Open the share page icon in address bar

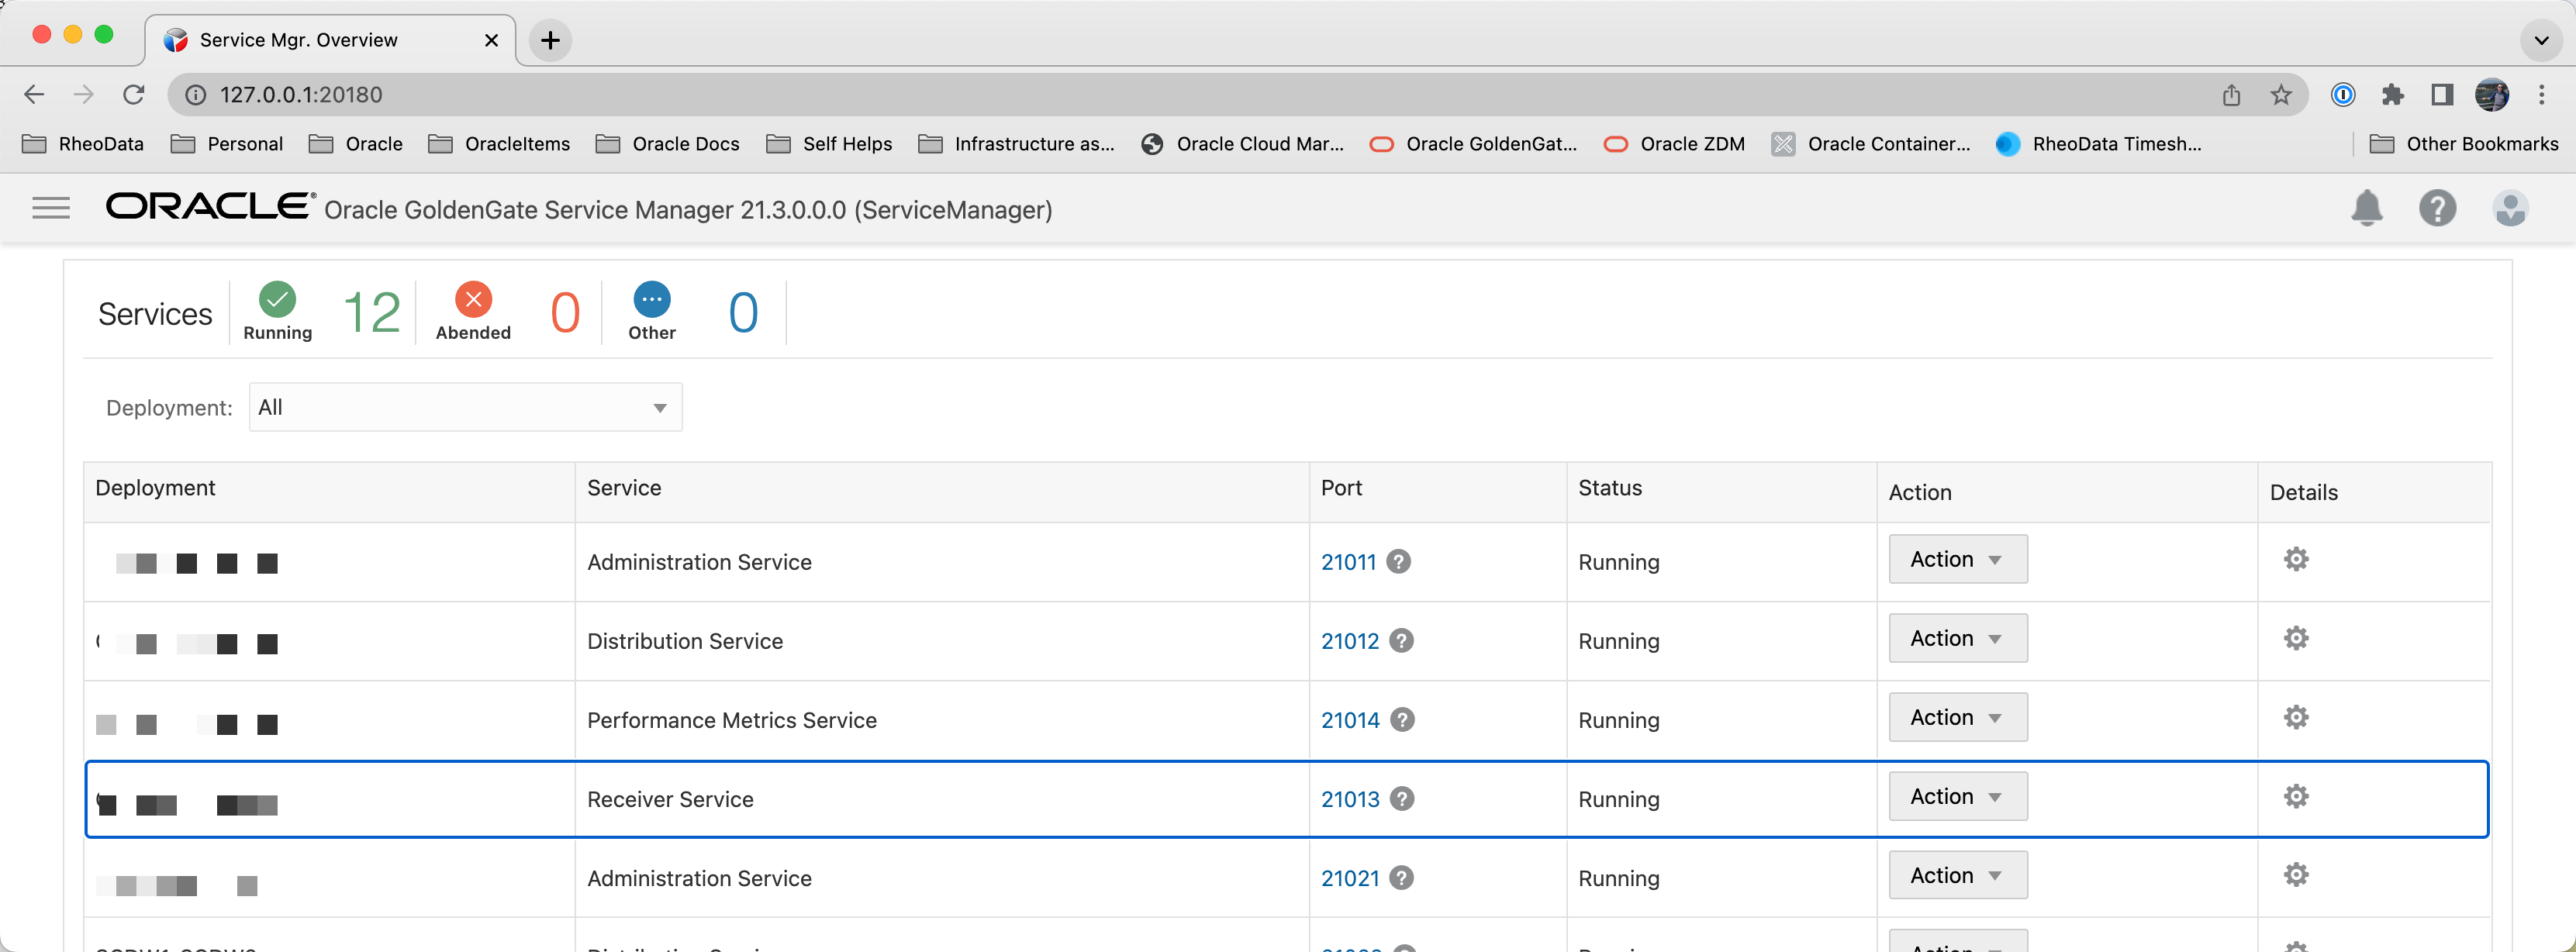click(2231, 95)
